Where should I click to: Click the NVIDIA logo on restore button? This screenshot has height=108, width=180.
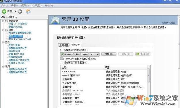(137, 54)
